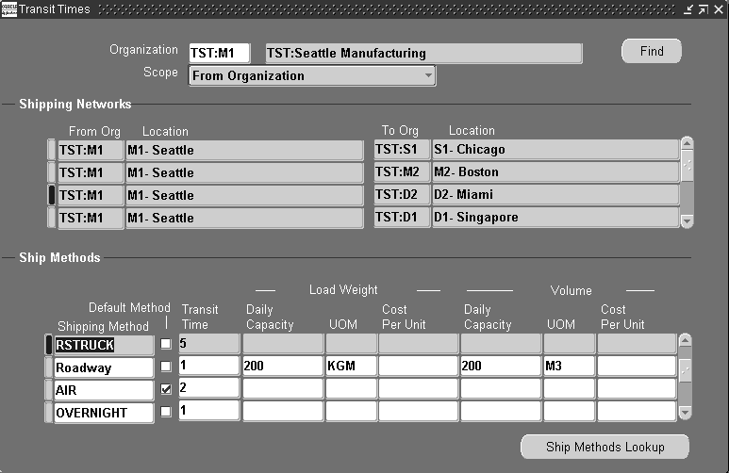The height and width of the screenshot is (473, 729).
Task: Click OVERNIGHT Load Weight UOM field
Action: 351,411
